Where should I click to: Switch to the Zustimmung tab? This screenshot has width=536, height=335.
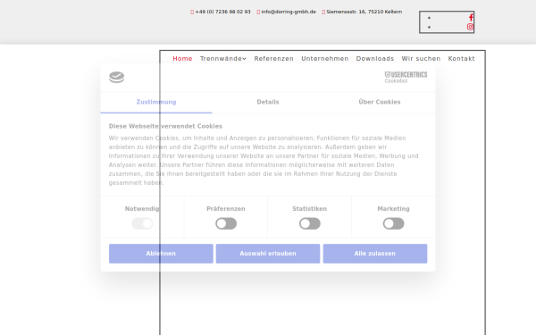click(156, 102)
